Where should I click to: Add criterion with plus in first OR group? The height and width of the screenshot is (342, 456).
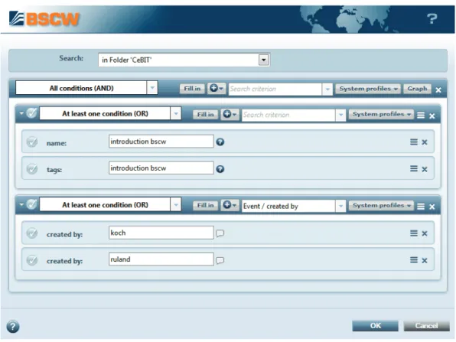[x=230, y=114]
